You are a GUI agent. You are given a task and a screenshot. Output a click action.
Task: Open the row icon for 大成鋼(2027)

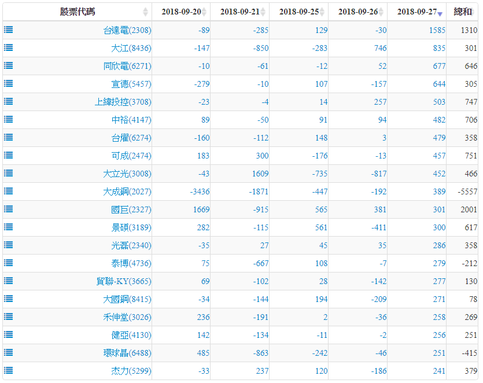(x=9, y=191)
